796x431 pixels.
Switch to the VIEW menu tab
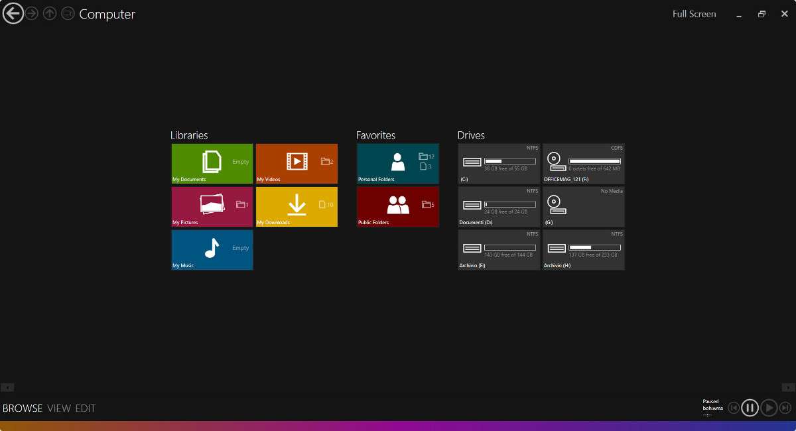(x=59, y=408)
